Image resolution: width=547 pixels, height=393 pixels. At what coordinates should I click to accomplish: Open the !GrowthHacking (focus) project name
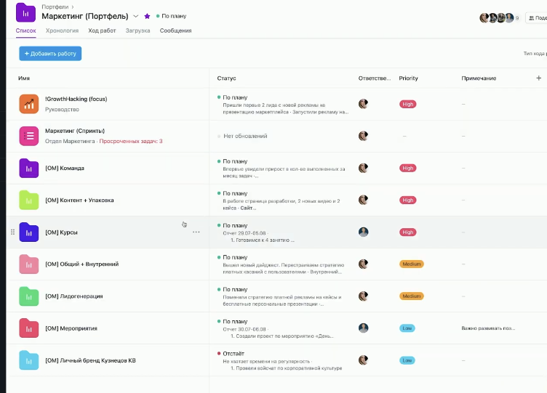(x=76, y=99)
